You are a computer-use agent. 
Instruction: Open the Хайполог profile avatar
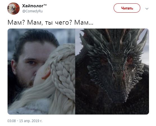[x=13, y=8]
